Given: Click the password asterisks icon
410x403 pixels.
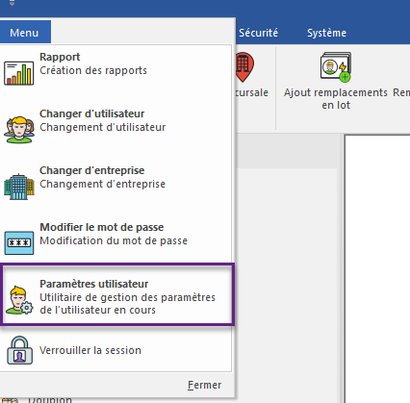Looking at the screenshot, I should click(x=19, y=242).
